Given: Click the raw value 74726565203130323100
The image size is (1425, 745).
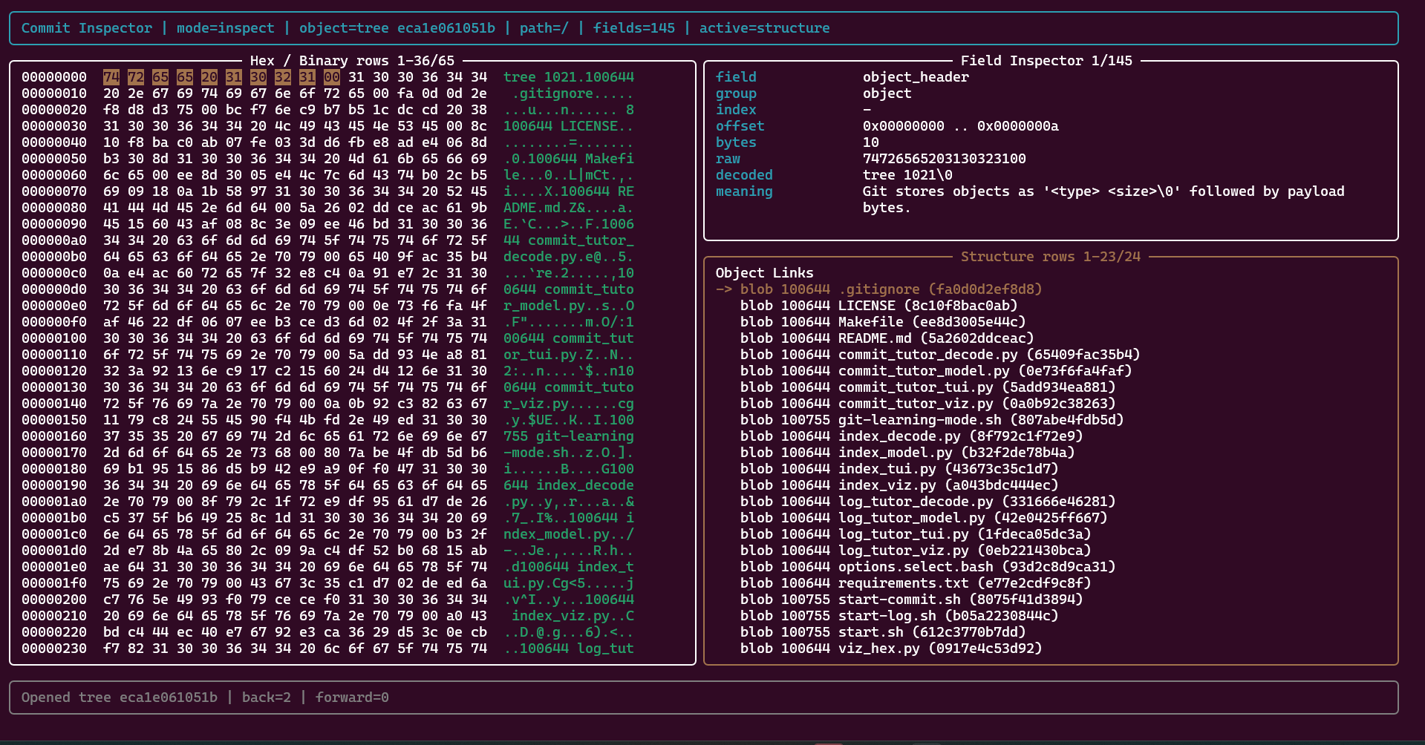Looking at the screenshot, I should pos(945,159).
